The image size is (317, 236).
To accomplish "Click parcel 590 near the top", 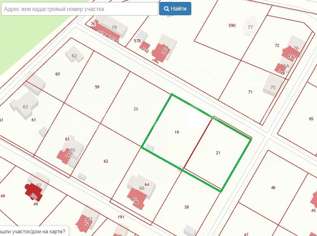I will 232,25.
